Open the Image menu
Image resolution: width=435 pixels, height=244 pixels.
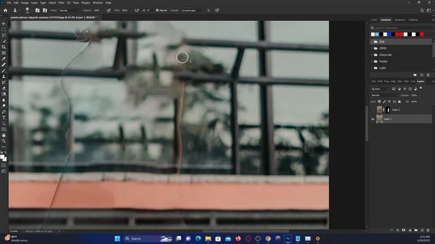tap(24, 3)
